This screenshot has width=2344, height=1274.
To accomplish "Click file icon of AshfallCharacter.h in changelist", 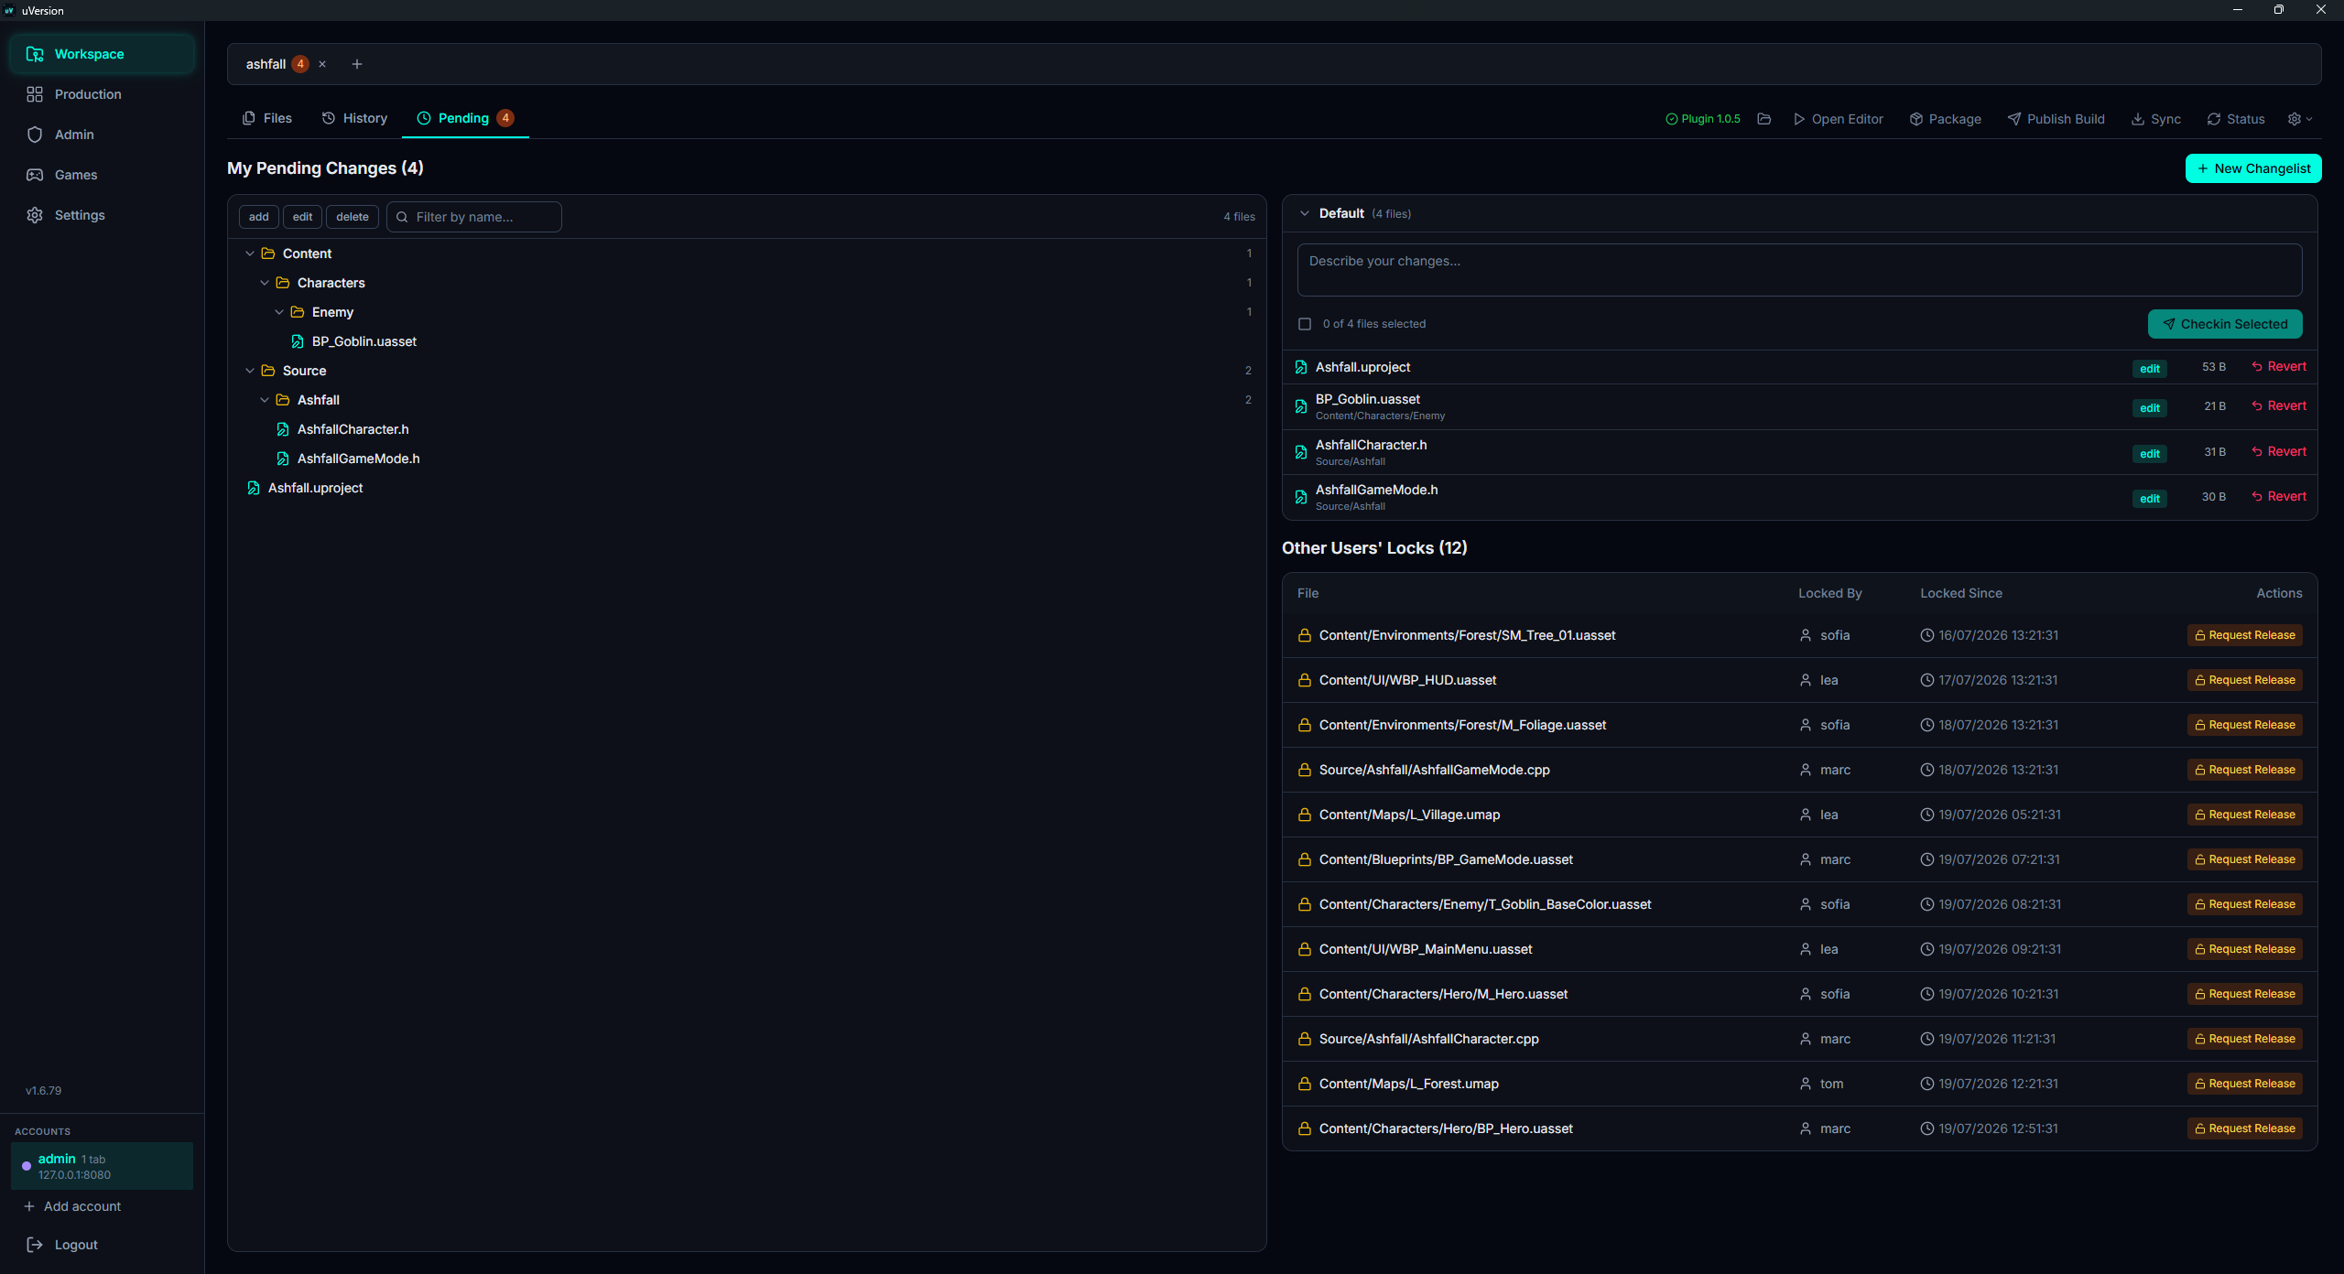I will 1301,452.
